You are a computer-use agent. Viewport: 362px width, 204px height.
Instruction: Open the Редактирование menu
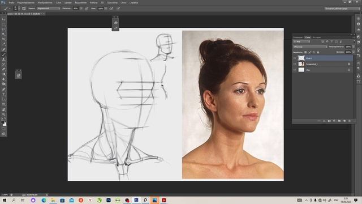click(26, 2)
